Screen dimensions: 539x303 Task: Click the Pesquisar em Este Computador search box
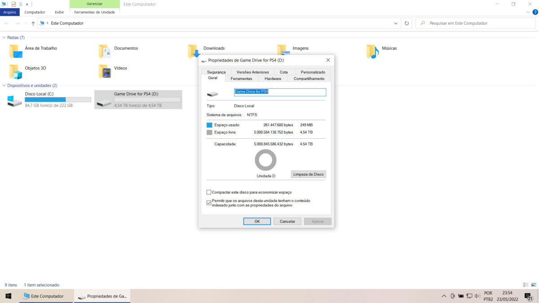coord(476,23)
